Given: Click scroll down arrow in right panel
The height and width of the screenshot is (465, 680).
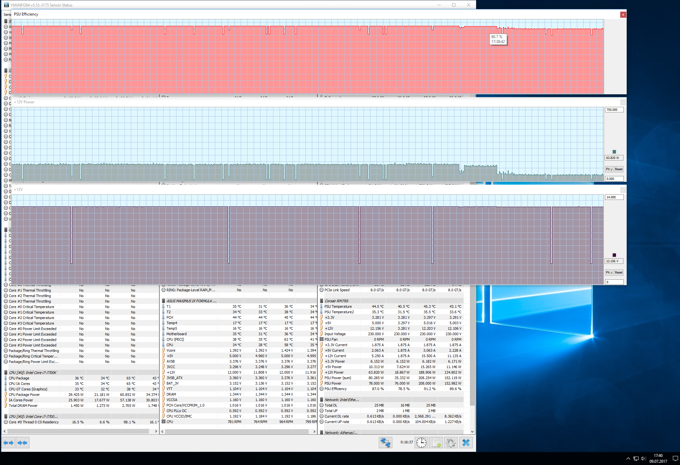Looking at the screenshot, I should click(472, 431).
